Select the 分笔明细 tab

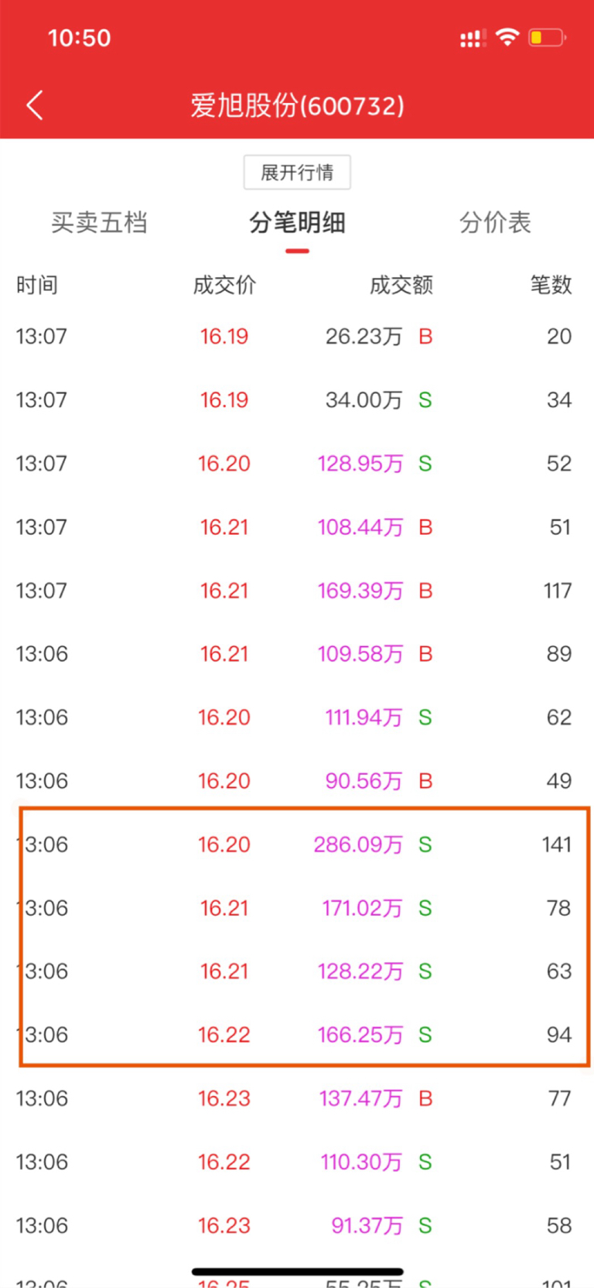pyautogui.click(x=297, y=223)
